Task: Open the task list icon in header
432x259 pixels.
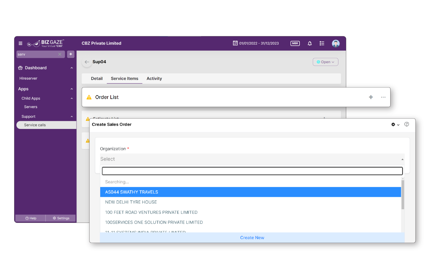Action: click(x=322, y=43)
